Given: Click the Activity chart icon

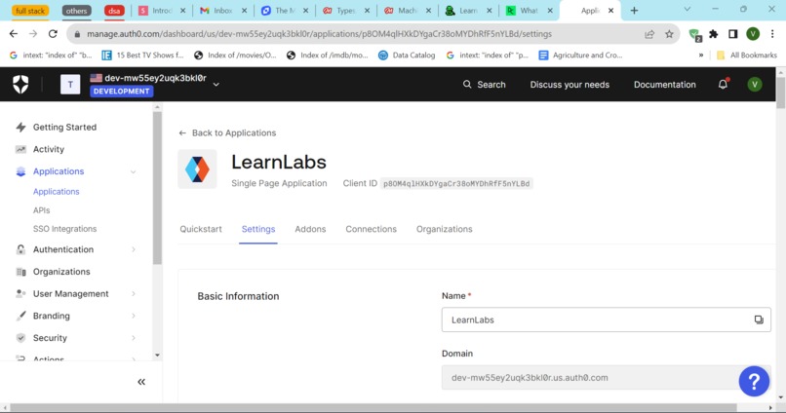Looking at the screenshot, I should tap(20, 149).
